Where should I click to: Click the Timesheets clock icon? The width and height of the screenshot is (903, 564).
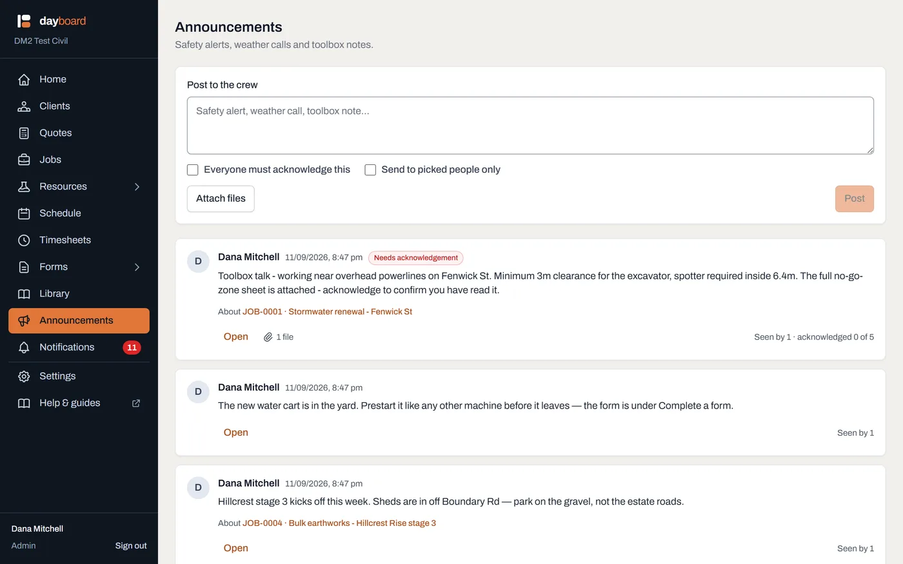pos(24,240)
